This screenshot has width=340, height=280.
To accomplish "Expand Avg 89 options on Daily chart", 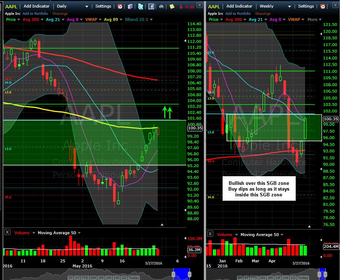I will coord(121,19).
